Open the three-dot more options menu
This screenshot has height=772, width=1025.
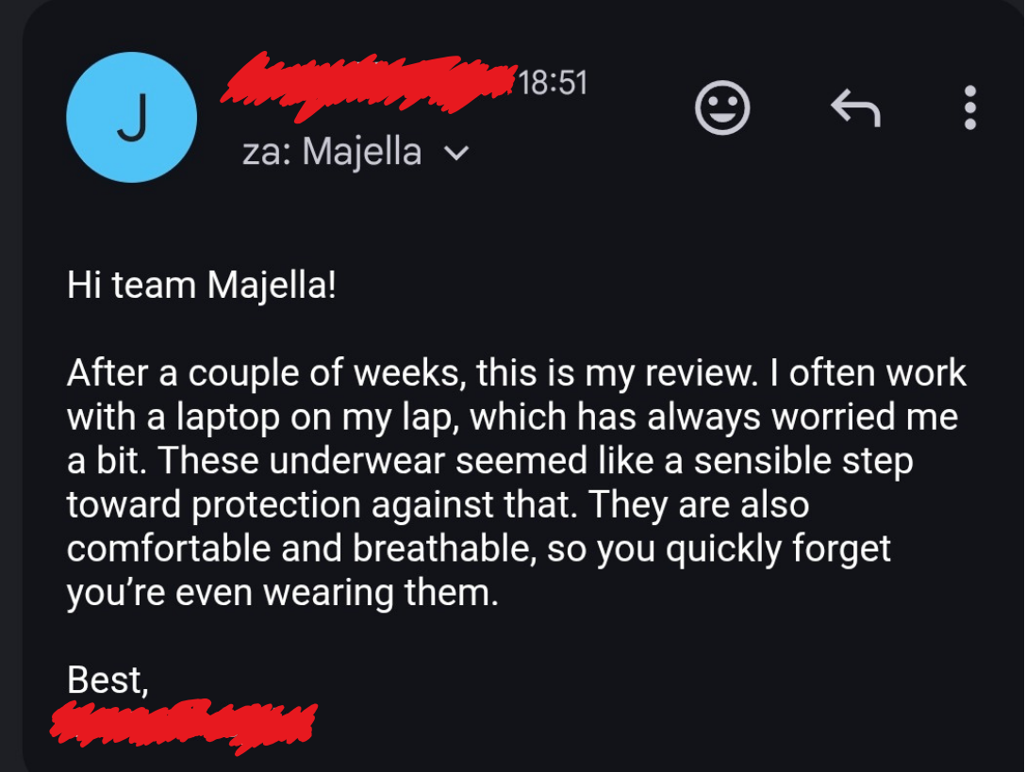[970, 107]
